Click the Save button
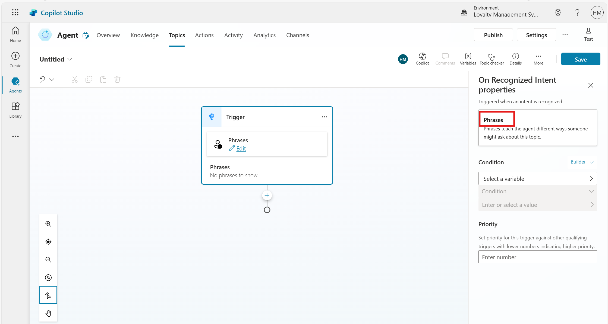The width and height of the screenshot is (608, 324). pyautogui.click(x=581, y=59)
